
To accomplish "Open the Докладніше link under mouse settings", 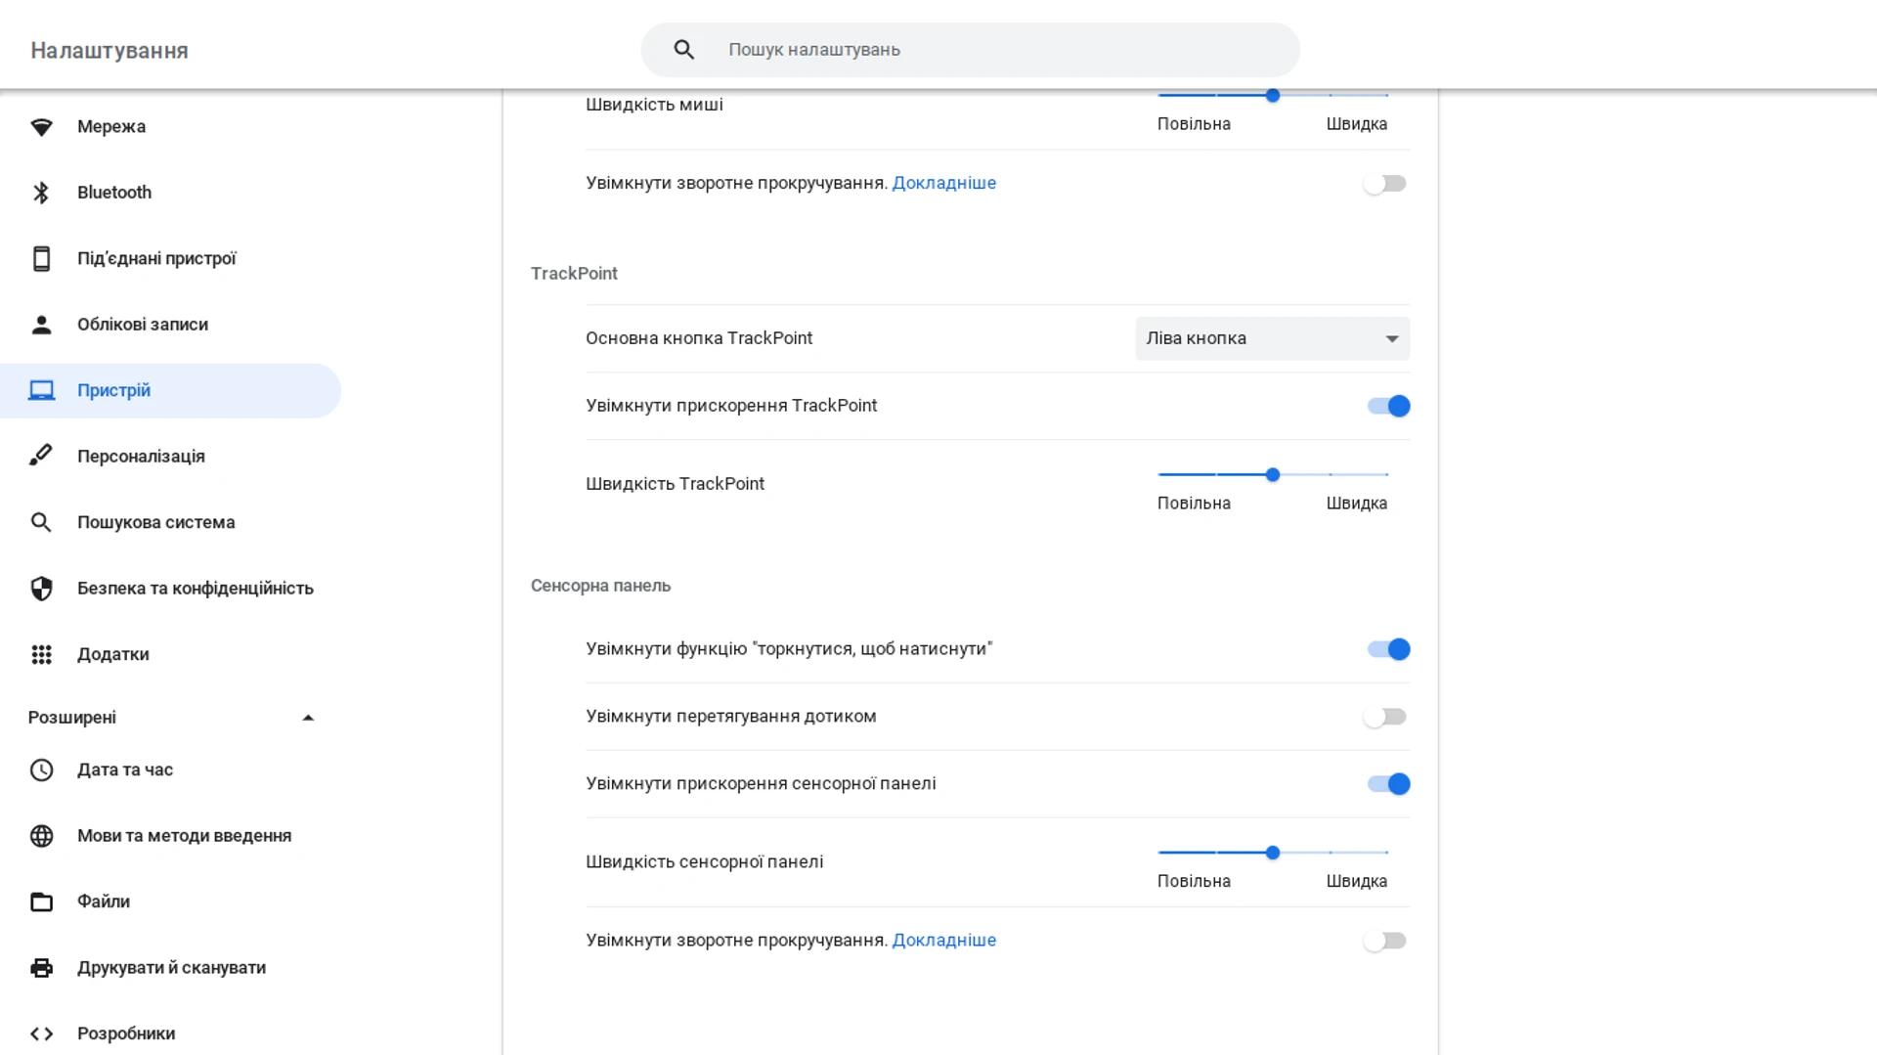I will (x=943, y=183).
